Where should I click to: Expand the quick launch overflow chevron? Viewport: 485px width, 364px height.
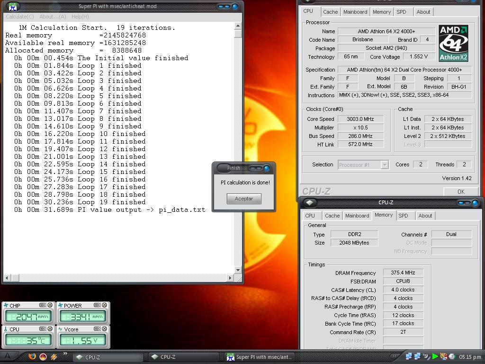pyautogui.click(x=65, y=354)
